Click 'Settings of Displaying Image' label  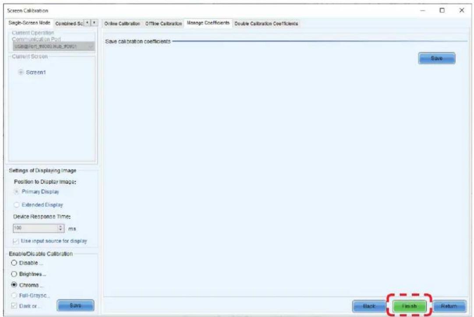[x=42, y=170]
